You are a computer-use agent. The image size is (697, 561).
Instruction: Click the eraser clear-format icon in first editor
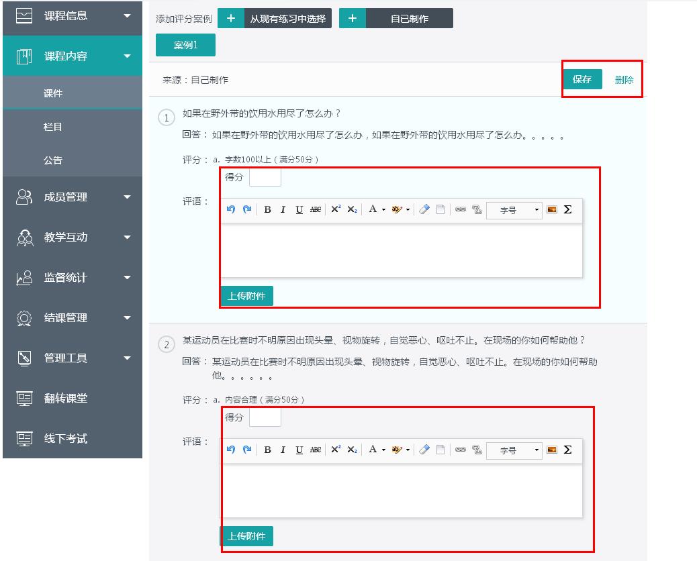tap(424, 209)
